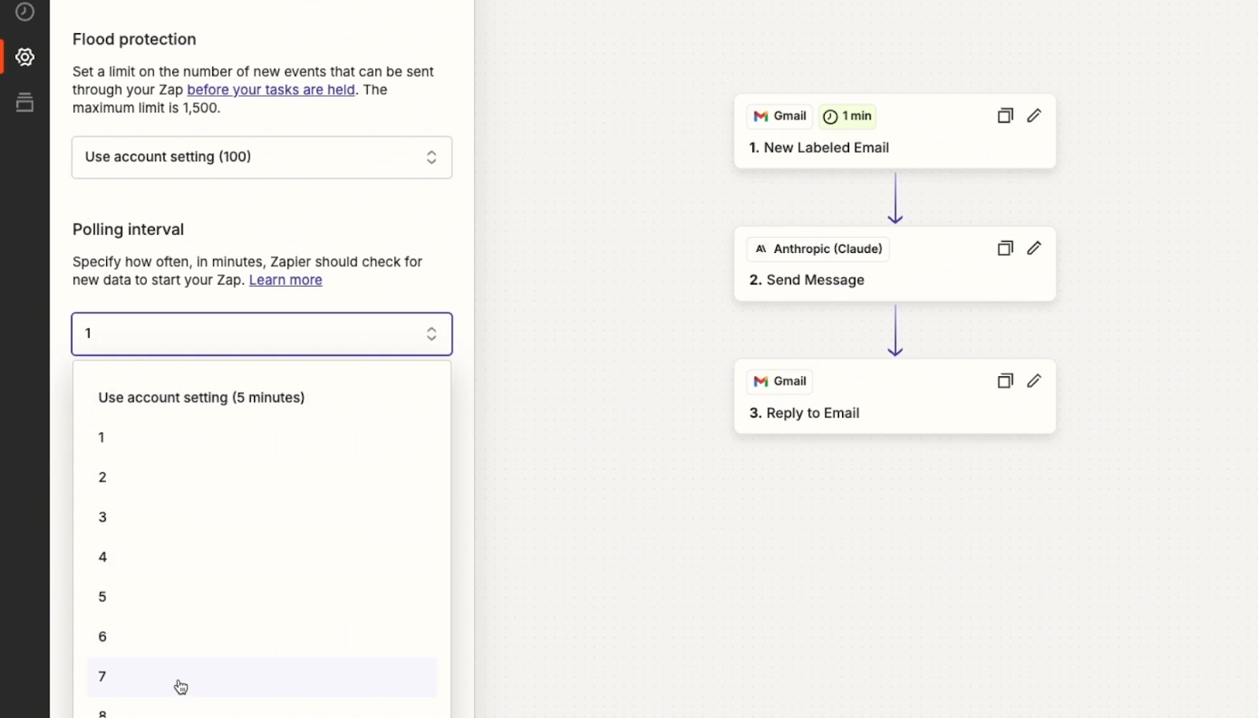Choose polling interval option 4
The width and height of the screenshot is (1258, 718).
click(x=262, y=557)
